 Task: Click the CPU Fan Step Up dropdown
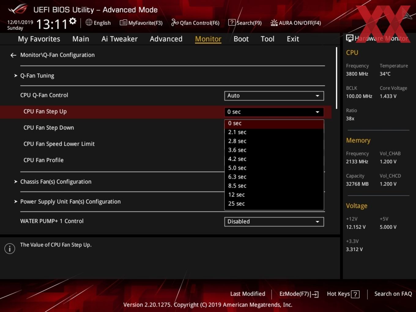274,112
